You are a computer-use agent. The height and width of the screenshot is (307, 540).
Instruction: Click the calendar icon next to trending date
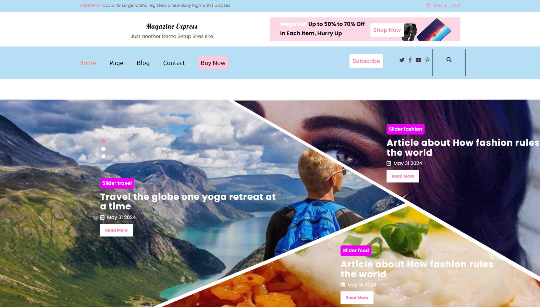pyautogui.click(x=429, y=5)
